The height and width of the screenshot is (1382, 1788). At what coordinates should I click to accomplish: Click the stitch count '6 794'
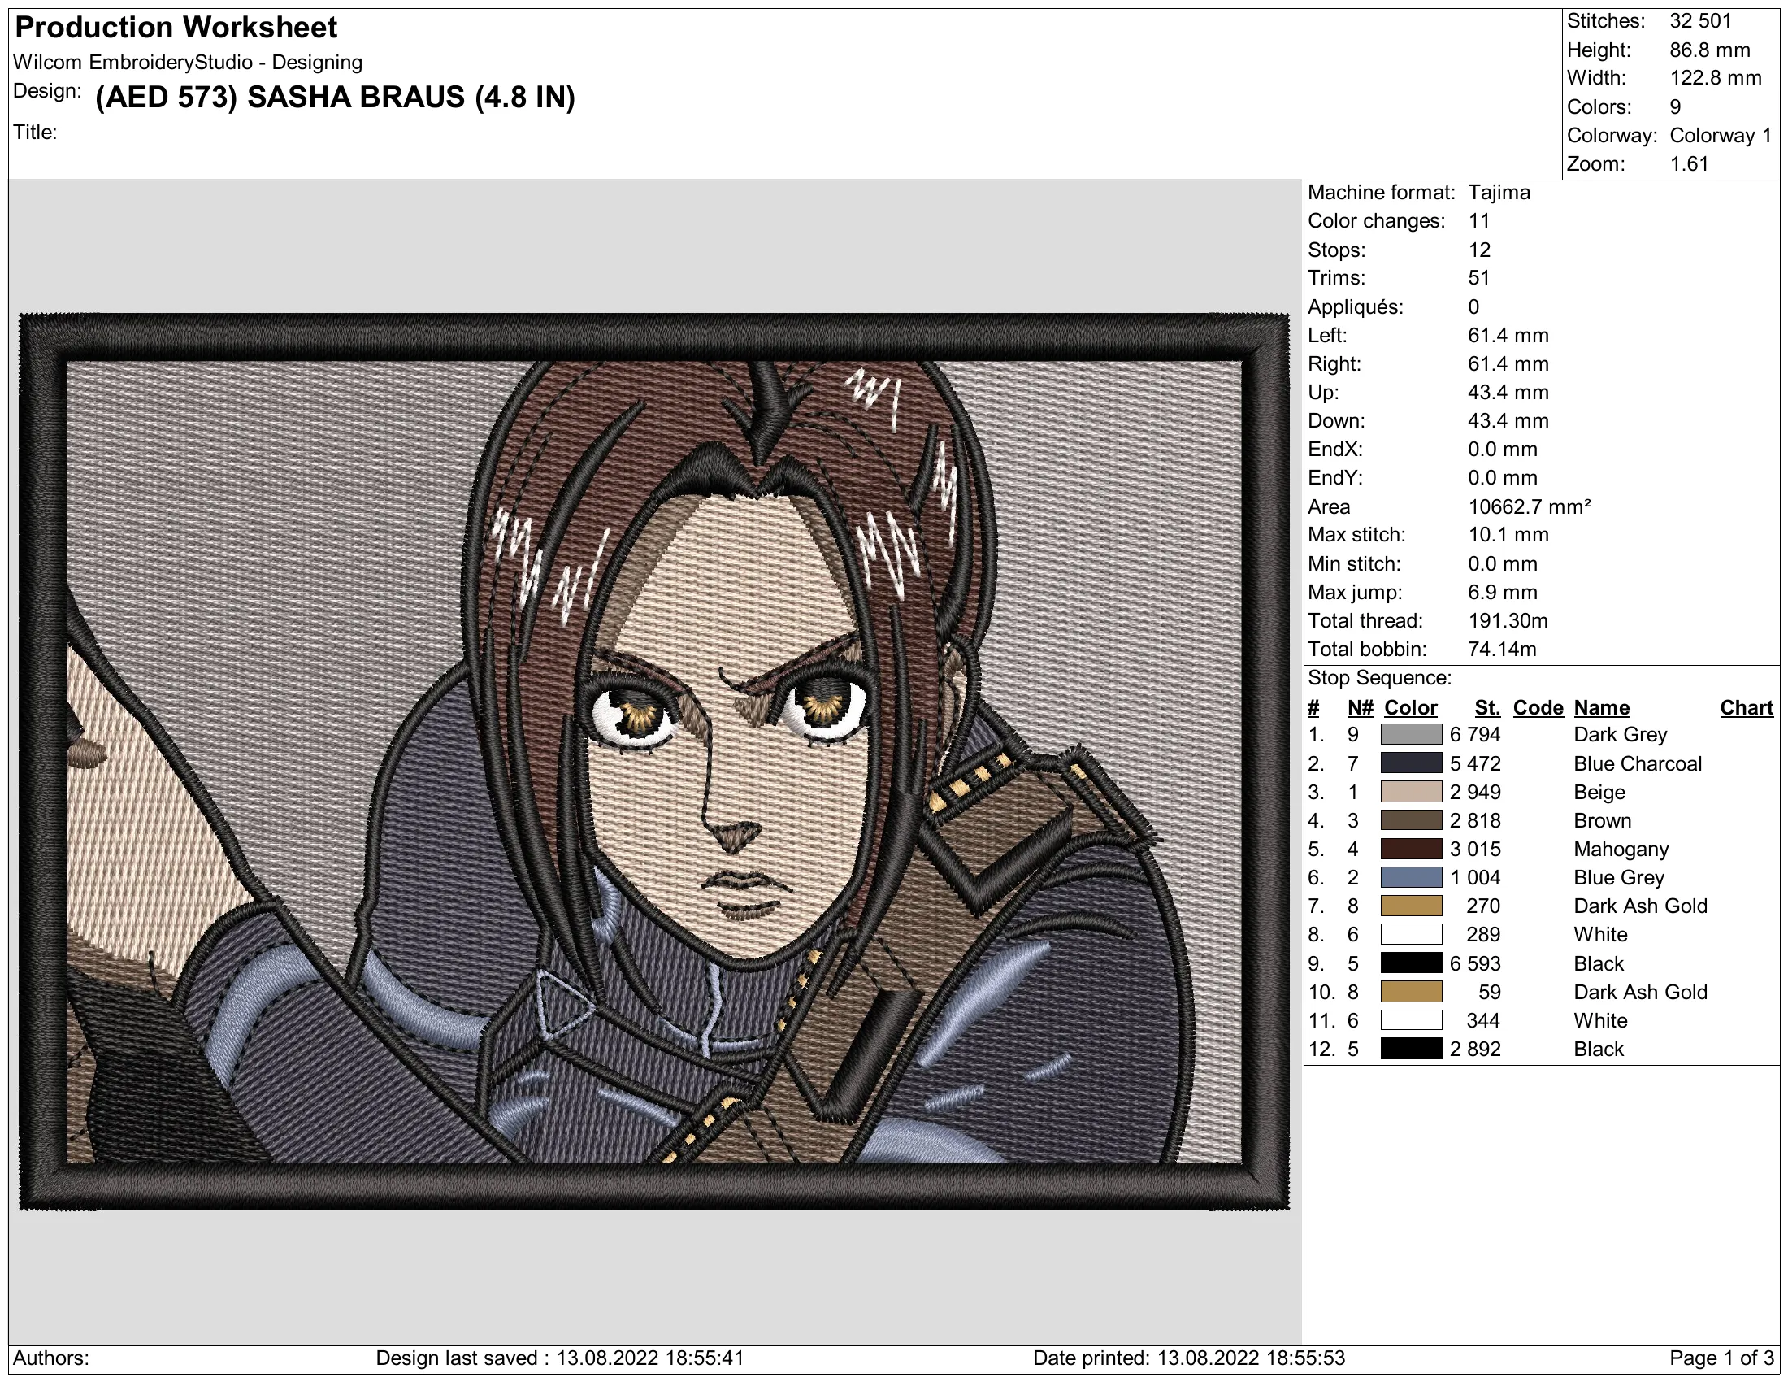1475,734
